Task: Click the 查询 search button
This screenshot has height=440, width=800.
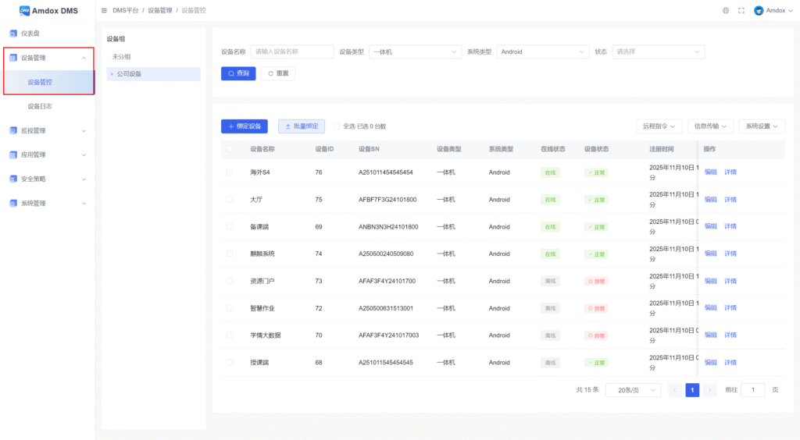Action: click(238, 73)
